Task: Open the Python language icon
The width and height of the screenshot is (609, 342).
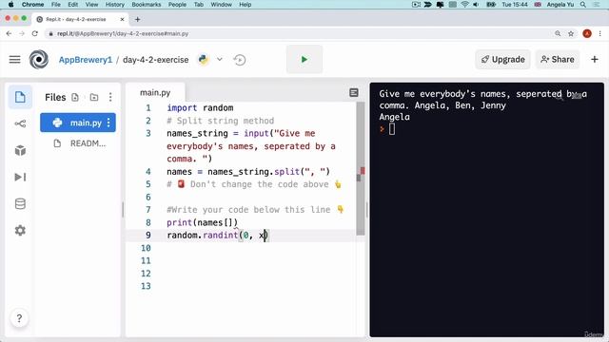Action: pos(203,59)
